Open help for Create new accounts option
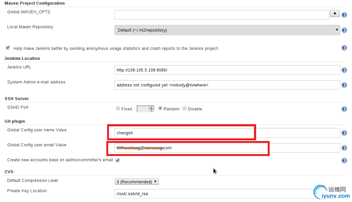 [344, 160]
